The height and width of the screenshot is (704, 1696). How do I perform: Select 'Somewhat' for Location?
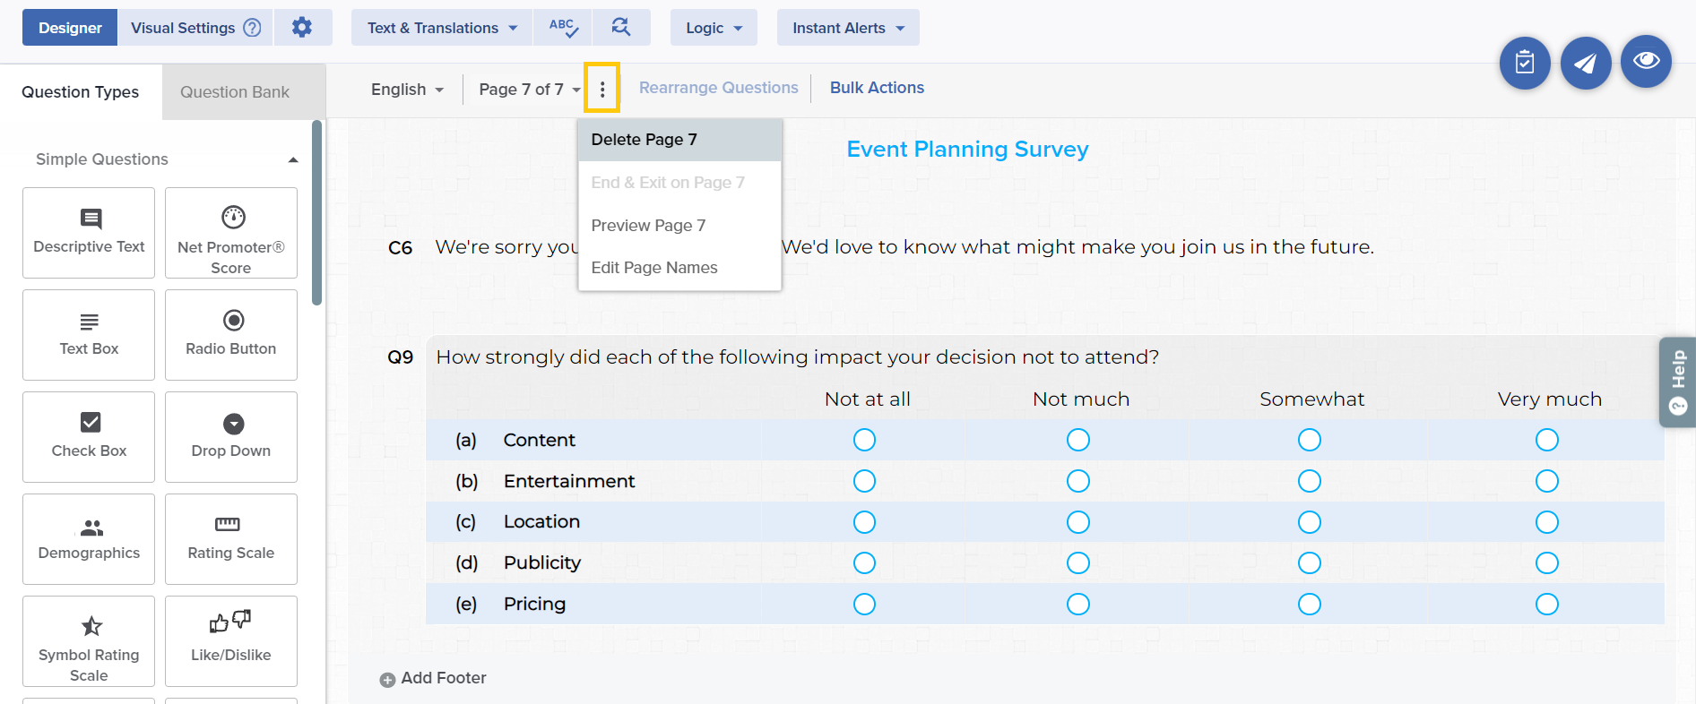1309,522
